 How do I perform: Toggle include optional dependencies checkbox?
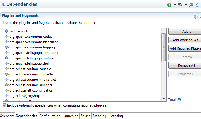[x=4, y=105]
